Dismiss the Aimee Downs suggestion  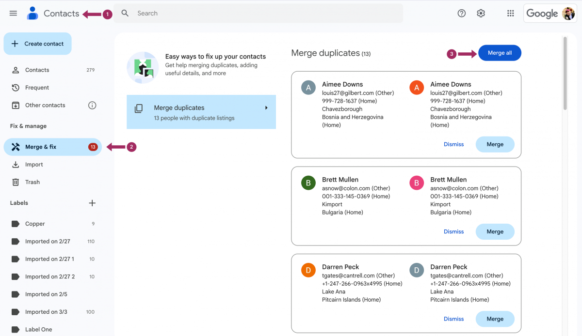tap(453, 144)
